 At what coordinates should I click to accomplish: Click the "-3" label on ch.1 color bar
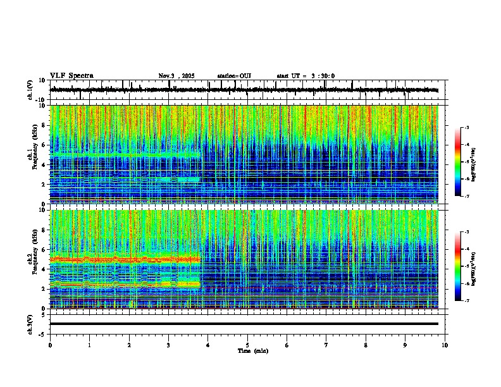(466, 127)
